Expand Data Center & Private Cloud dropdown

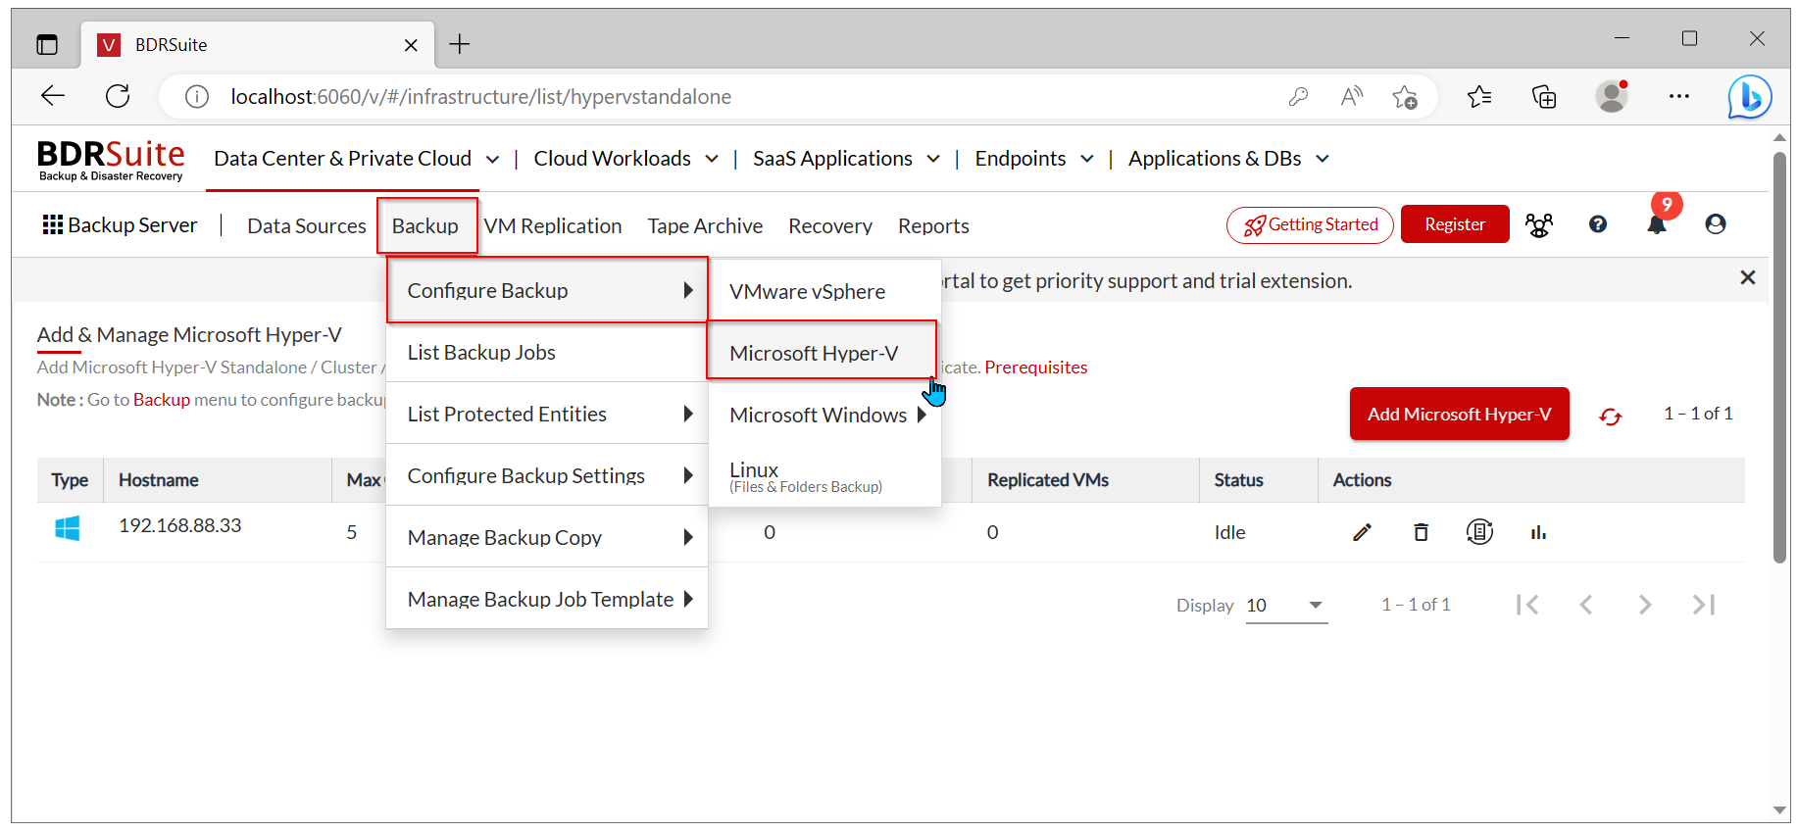coord(493,159)
